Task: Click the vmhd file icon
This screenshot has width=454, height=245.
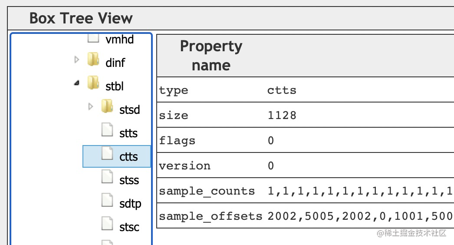Action: point(93,38)
